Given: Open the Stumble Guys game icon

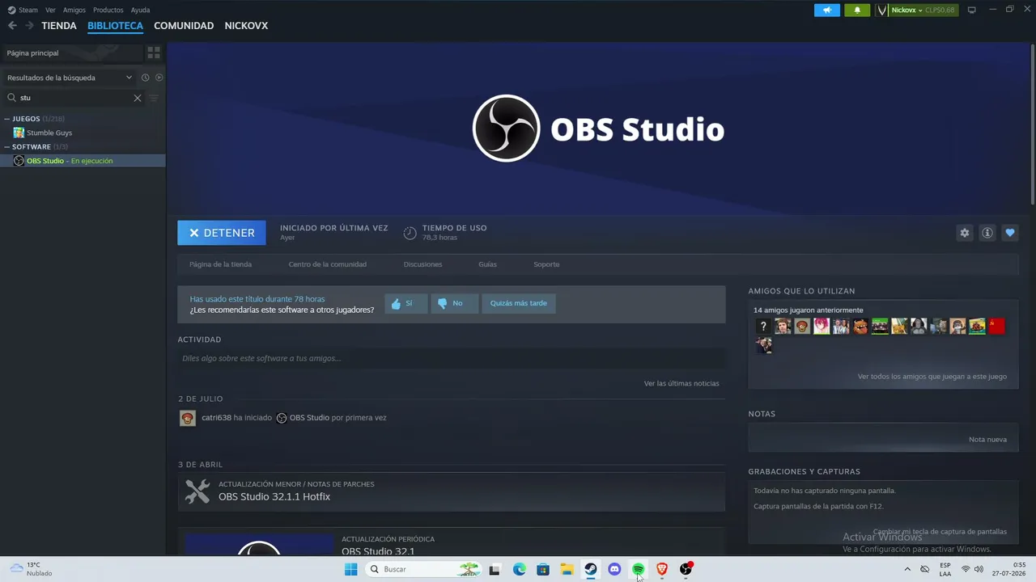Looking at the screenshot, I should [x=19, y=133].
